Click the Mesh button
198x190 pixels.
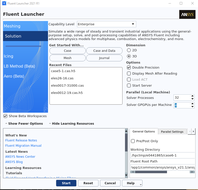click(x=67, y=58)
